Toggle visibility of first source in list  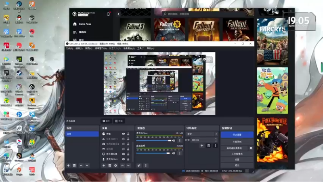(x=124, y=134)
